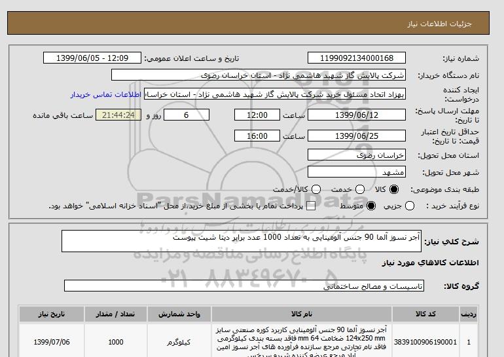Select the خدمت radio button
504x357 pixels.
pyautogui.click(x=360, y=189)
